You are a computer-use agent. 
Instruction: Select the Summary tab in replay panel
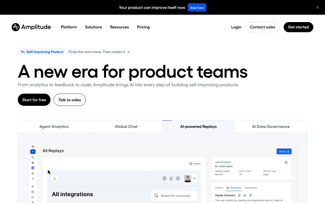(234, 188)
